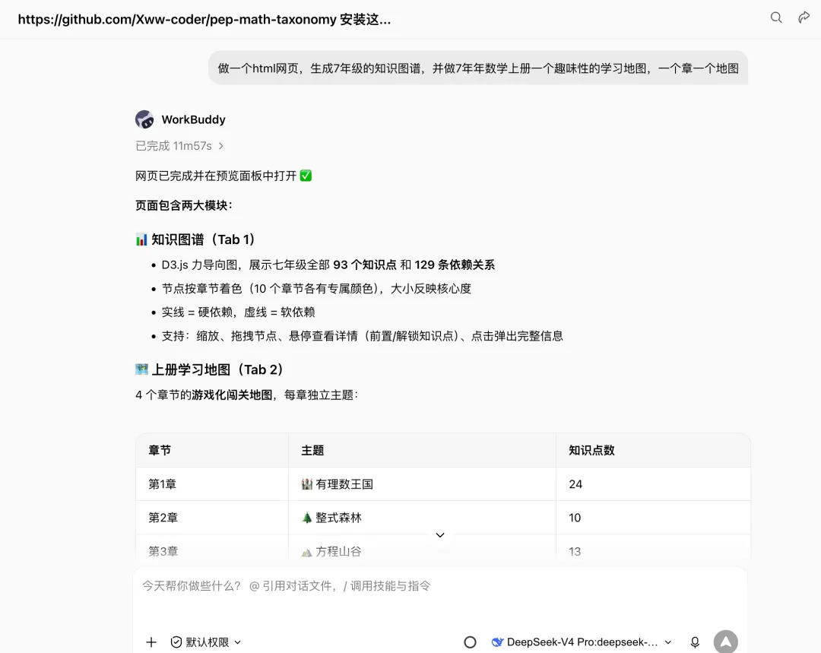Screen dimensions: 821x653
Task: Click the WorkBuddy name label
Action: pyautogui.click(x=193, y=119)
